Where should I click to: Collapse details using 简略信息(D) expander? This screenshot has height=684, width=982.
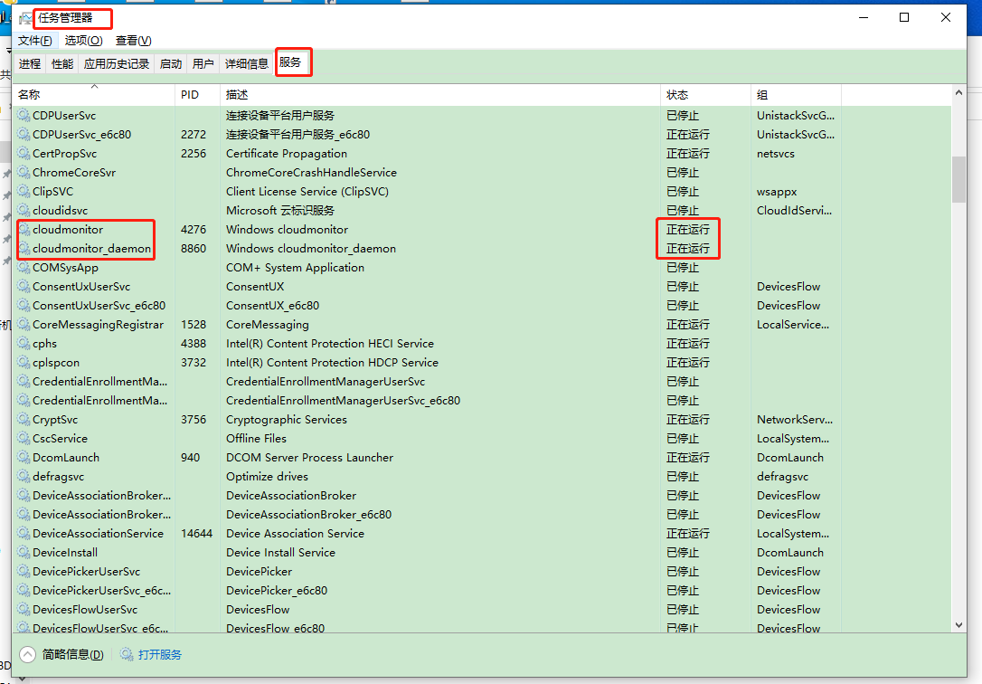click(61, 654)
